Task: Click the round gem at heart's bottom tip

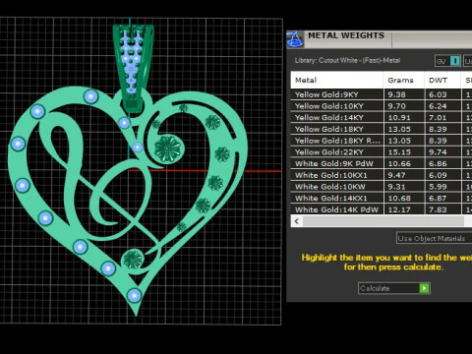Action: [x=134, y=295]
